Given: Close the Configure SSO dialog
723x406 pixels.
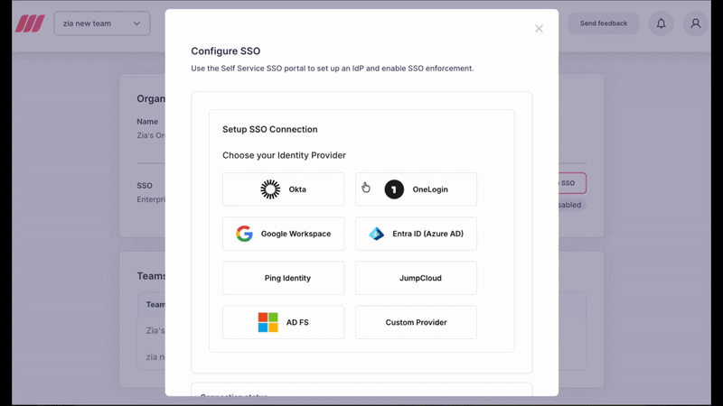Looking at the screenshot, I should point(539,29).
